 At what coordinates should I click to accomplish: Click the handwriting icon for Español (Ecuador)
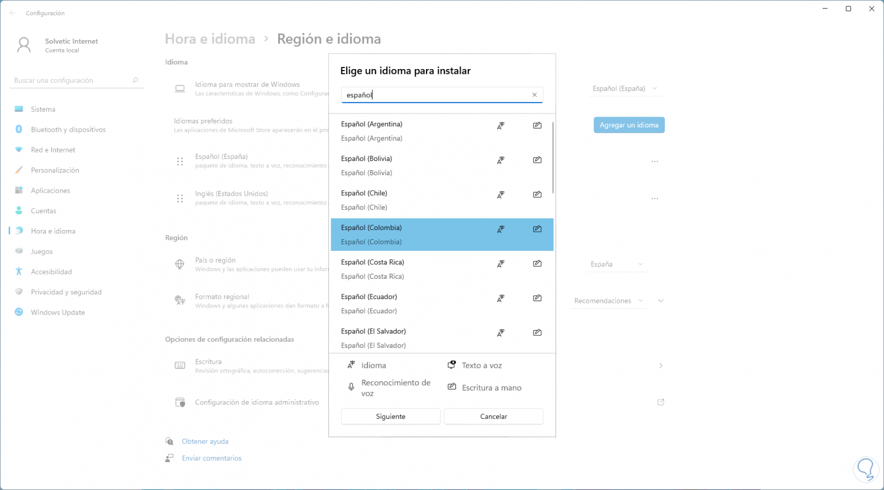click(x=537, y=298)
